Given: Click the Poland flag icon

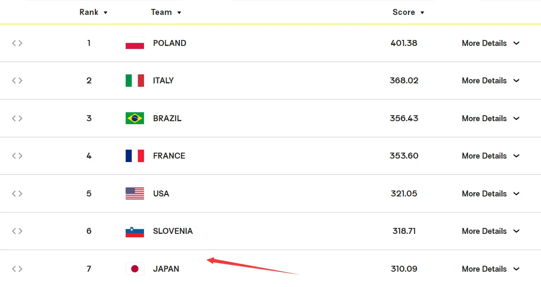Looking at the screenshot, I should pyautogui.click(x=135, y=43).
